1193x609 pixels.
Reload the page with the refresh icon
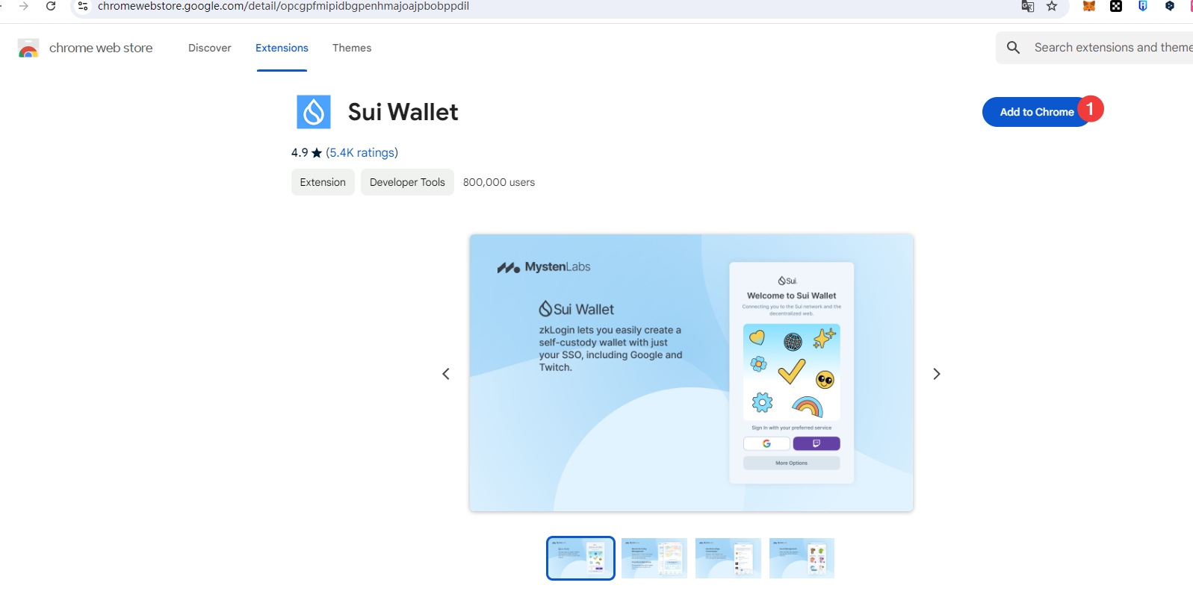pyautogui.click(x=51, y=6)
